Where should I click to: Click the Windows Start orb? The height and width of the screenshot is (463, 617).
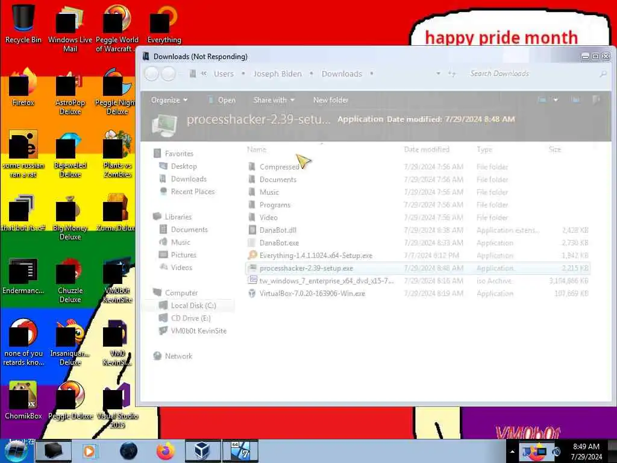tap(16, 451)
